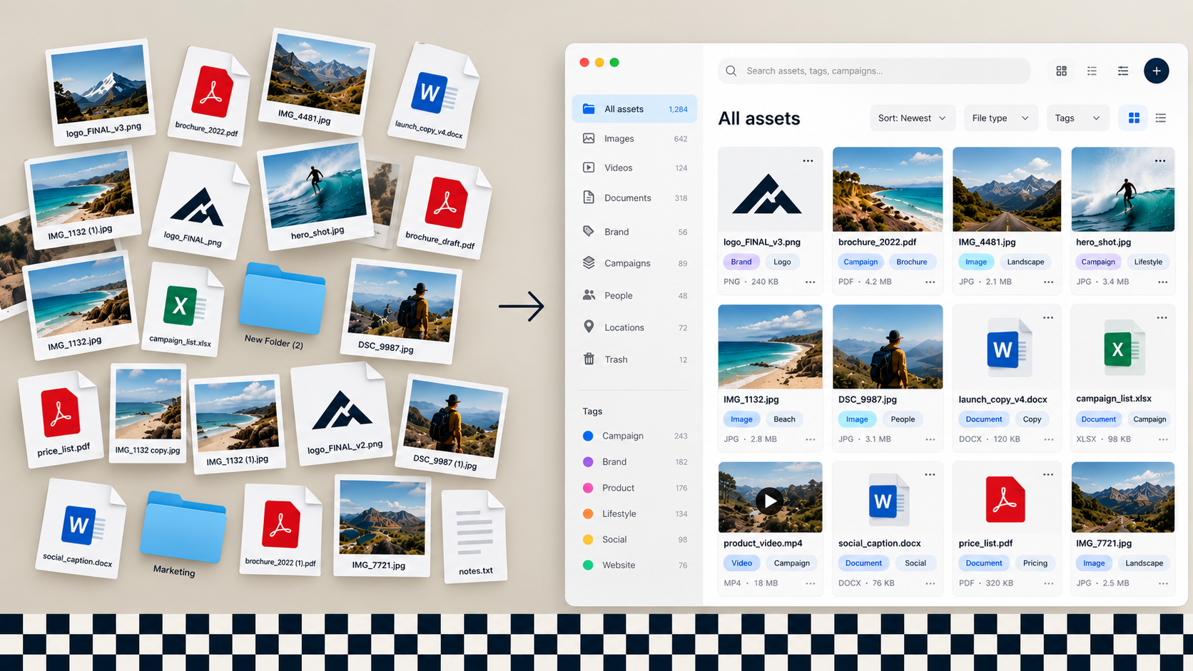Filter by the Website tag
Viewport: 1193px width, 671px height.
[x=634, y=565]
